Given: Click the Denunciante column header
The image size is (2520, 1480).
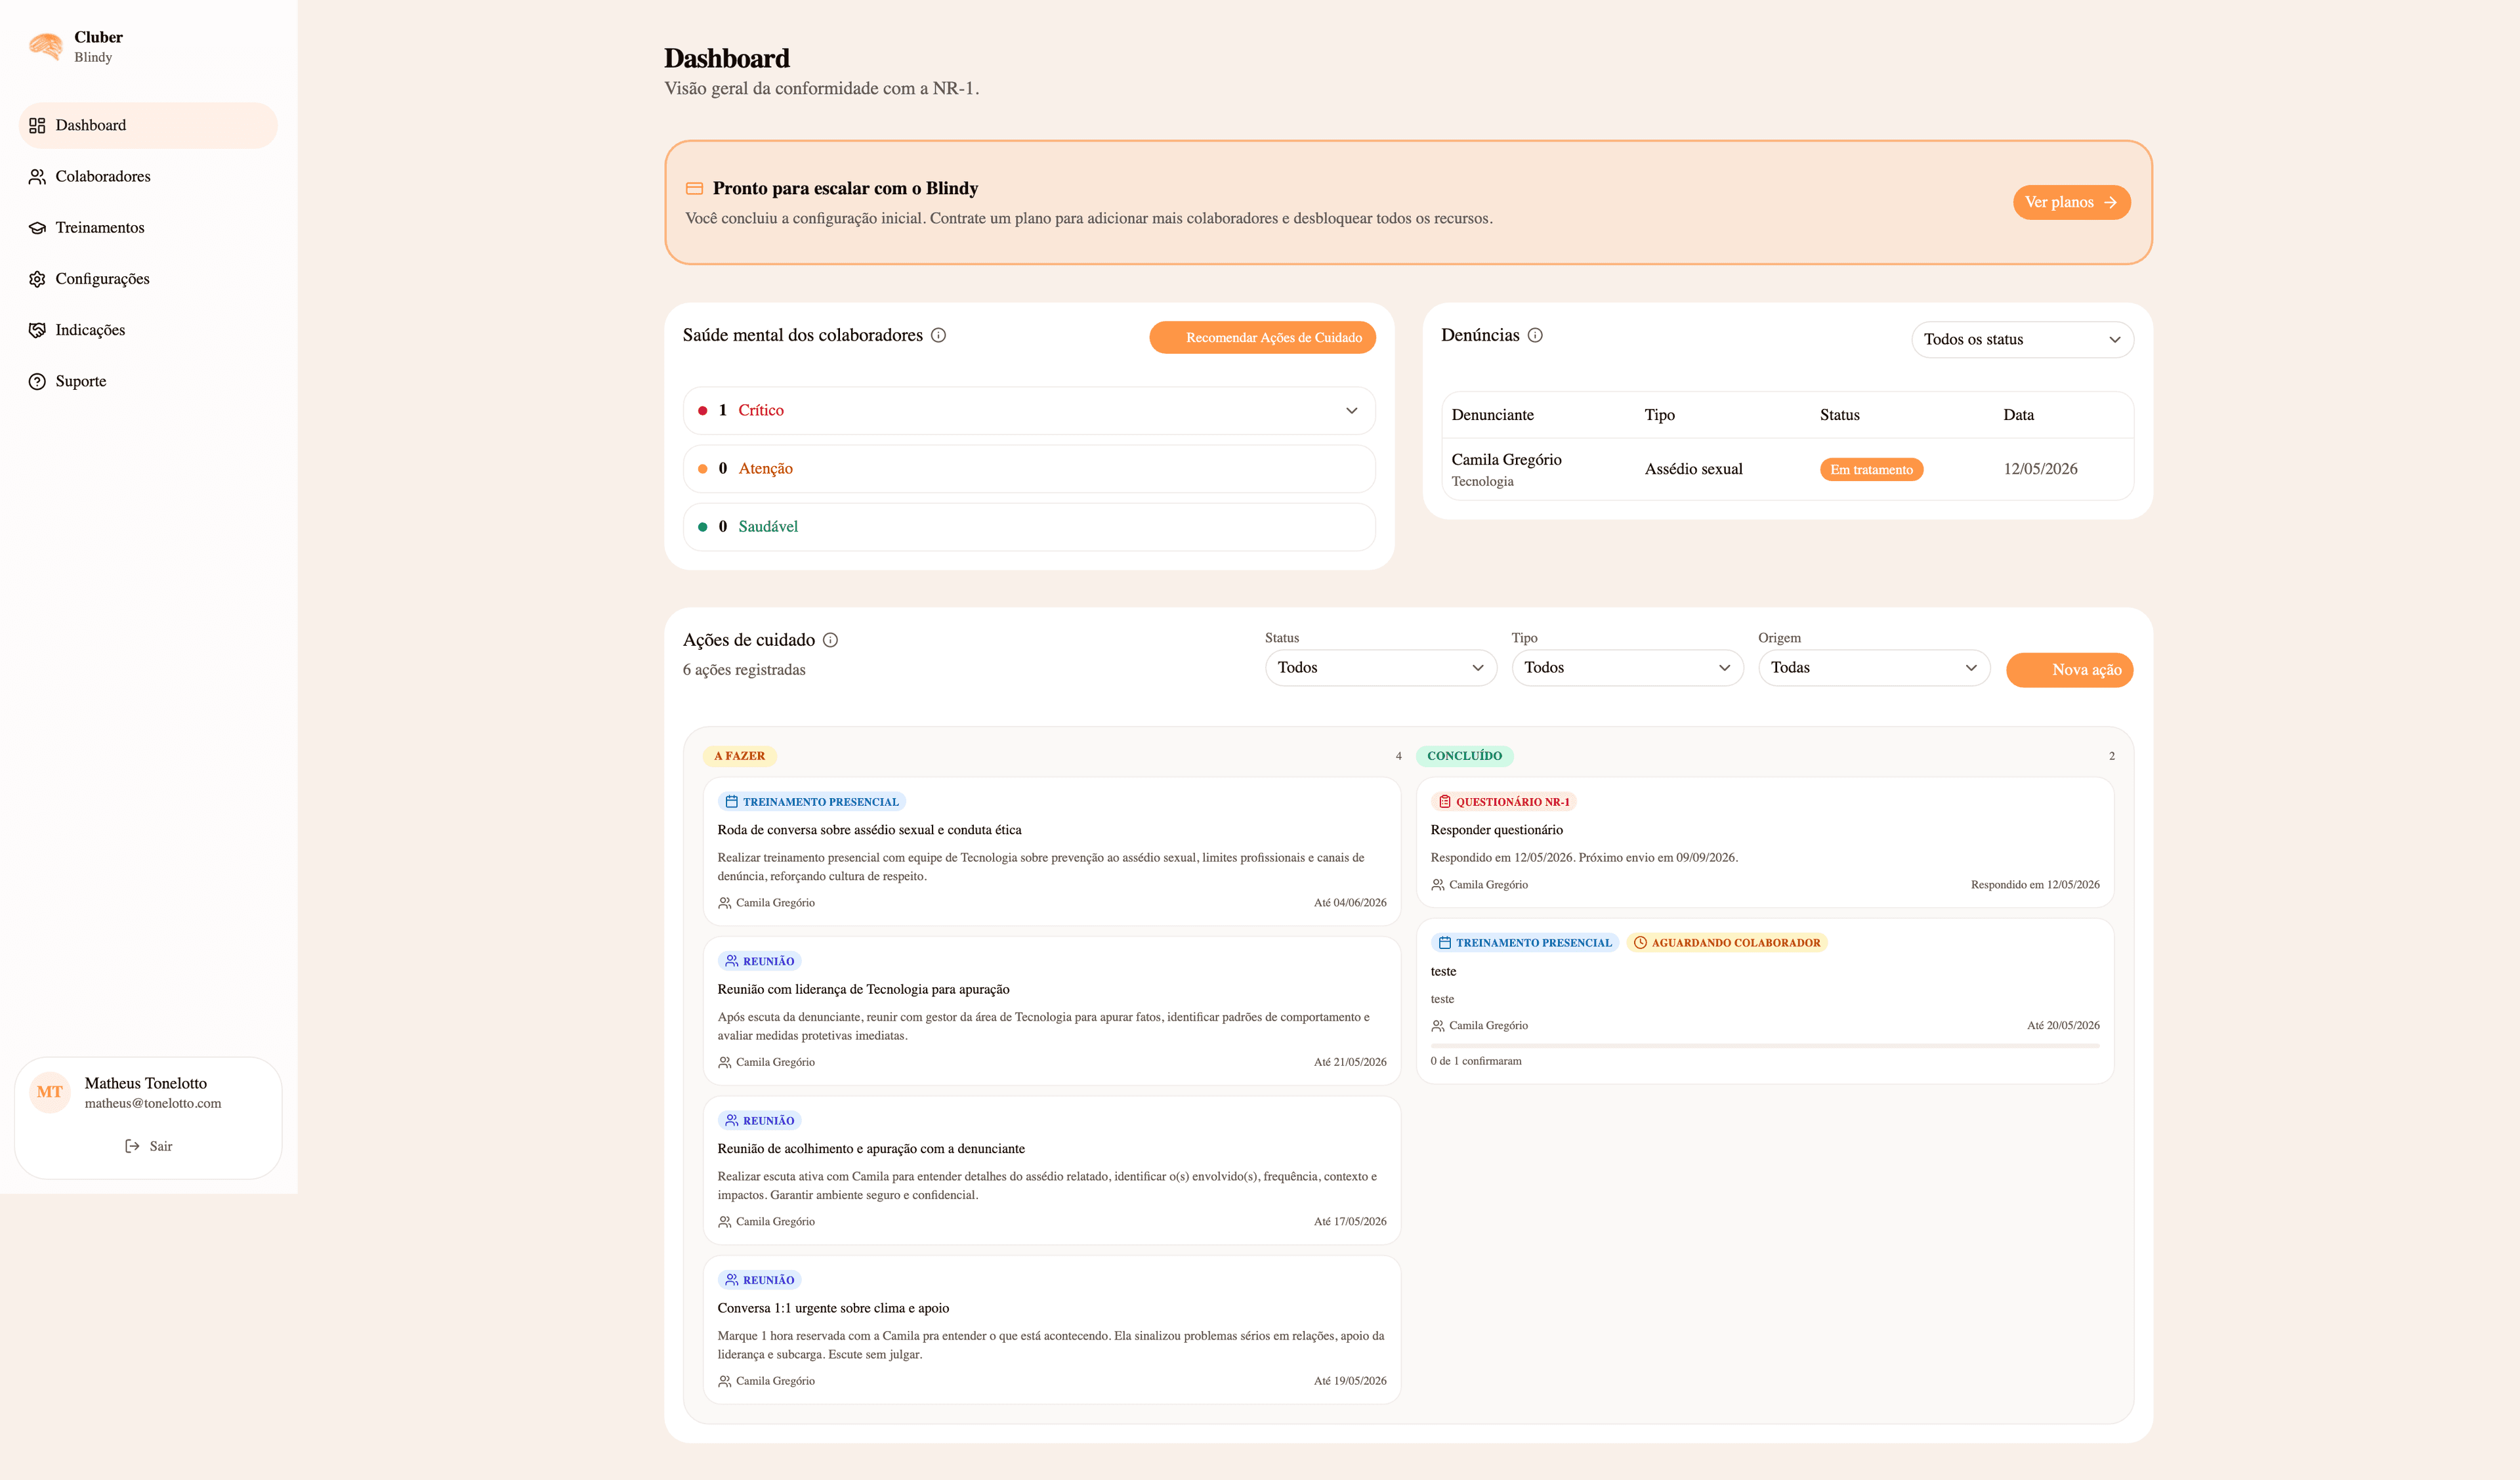Looking at the screenshot, I should click(1492, 415).
